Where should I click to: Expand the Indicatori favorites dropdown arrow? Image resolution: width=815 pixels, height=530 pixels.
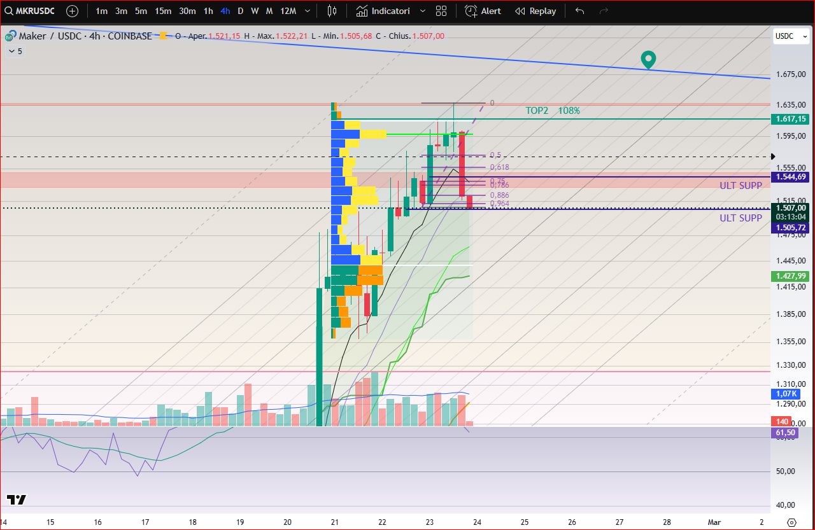coord(422,11)
